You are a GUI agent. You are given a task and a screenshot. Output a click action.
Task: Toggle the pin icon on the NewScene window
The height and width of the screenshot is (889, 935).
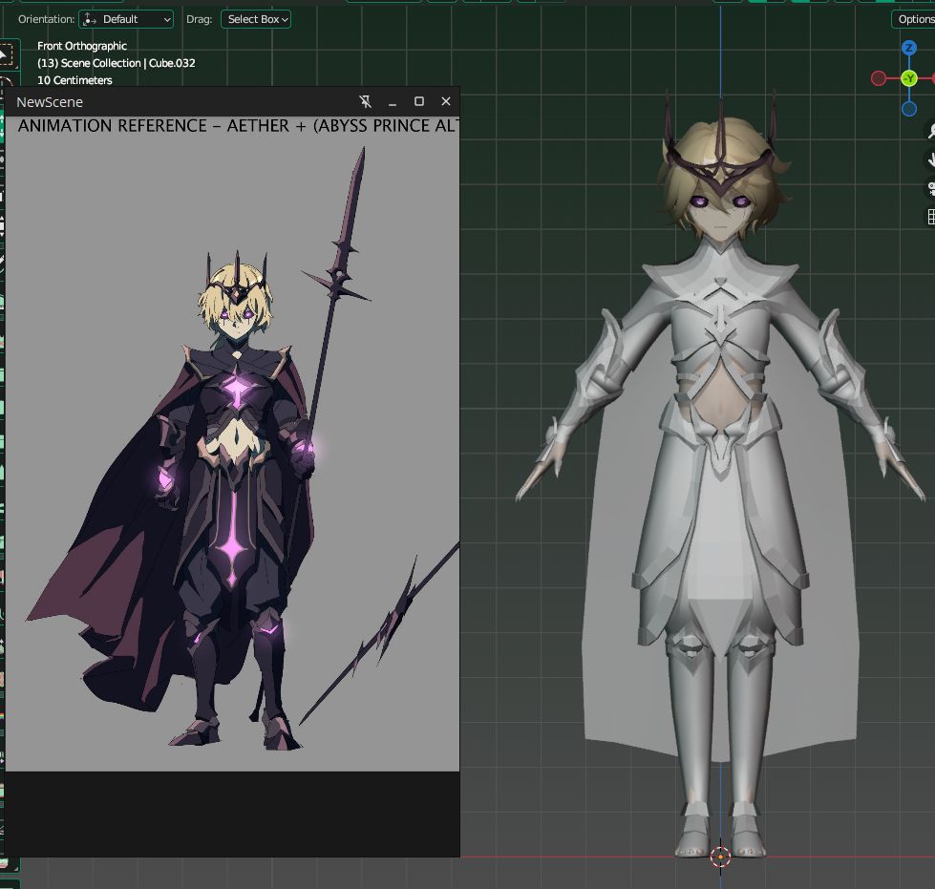(366, 102)
